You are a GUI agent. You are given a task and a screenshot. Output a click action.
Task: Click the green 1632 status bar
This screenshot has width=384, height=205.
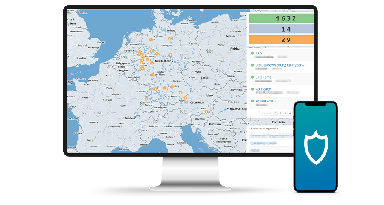282,18
